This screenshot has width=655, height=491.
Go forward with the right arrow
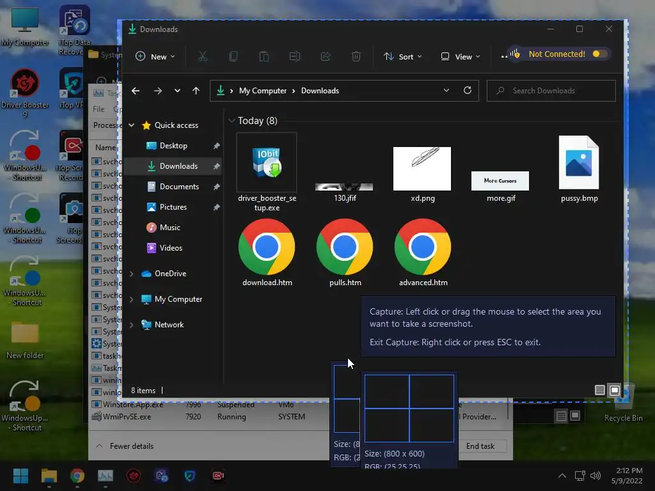click(157, 91)
